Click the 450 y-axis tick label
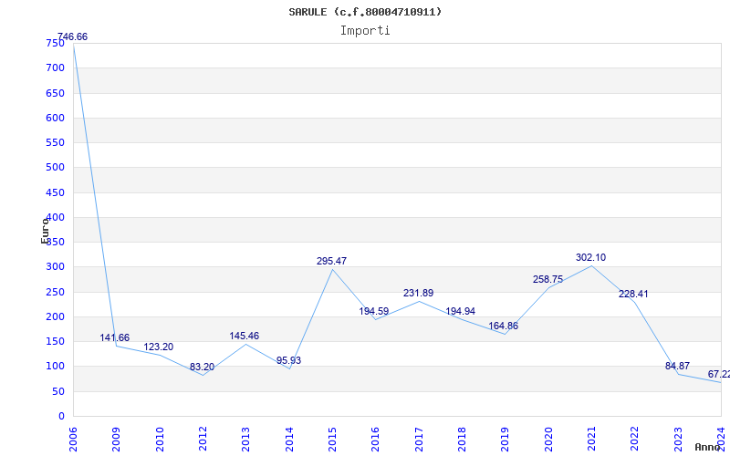 coord(55,192)
